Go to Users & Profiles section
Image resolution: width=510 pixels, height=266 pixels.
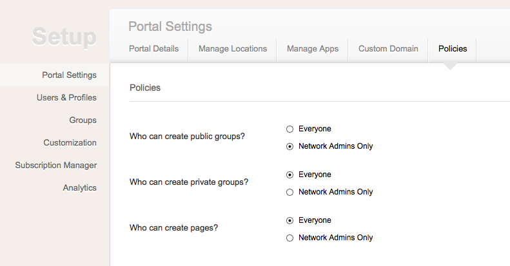(x=66, y=98)
